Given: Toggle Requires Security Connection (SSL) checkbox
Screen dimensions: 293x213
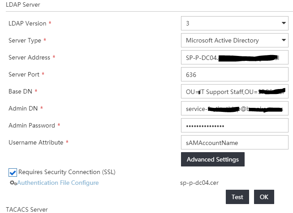Looking at the screenshot, I should [13, 172].
